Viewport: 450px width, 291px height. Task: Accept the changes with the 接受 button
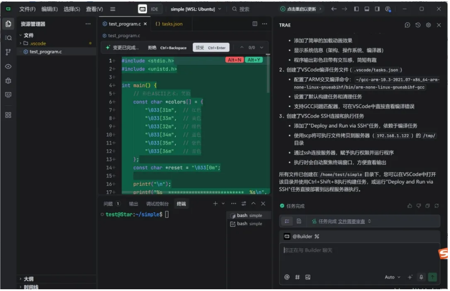click(x=211, y=48)
